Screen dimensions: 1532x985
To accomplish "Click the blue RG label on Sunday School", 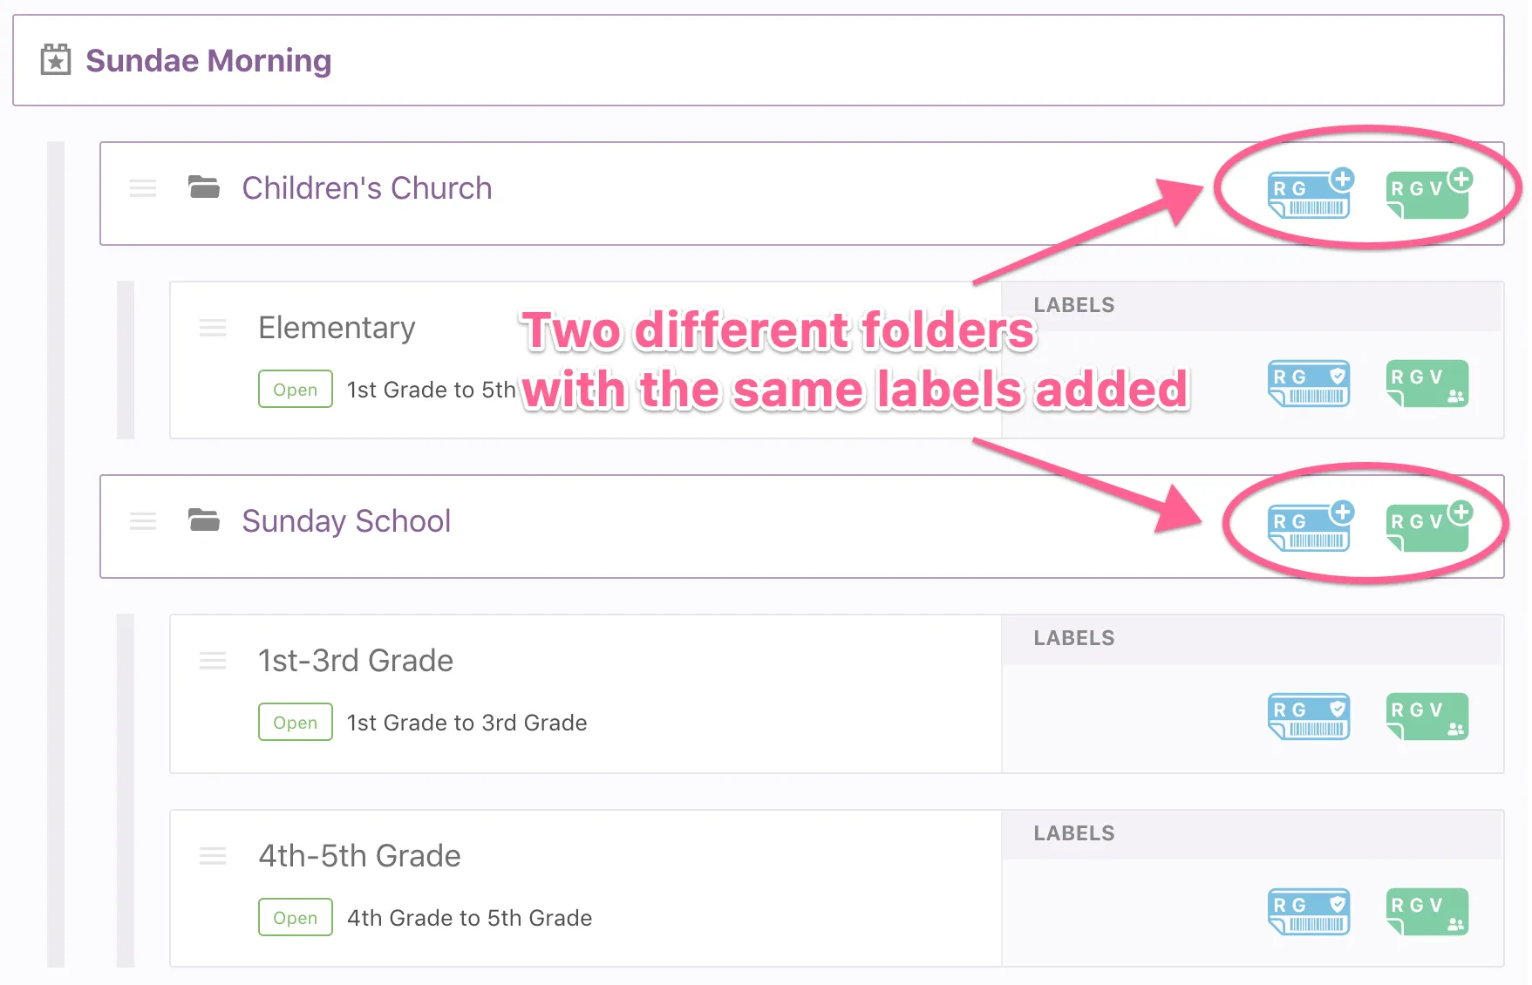I will (x=1308, y=527).
